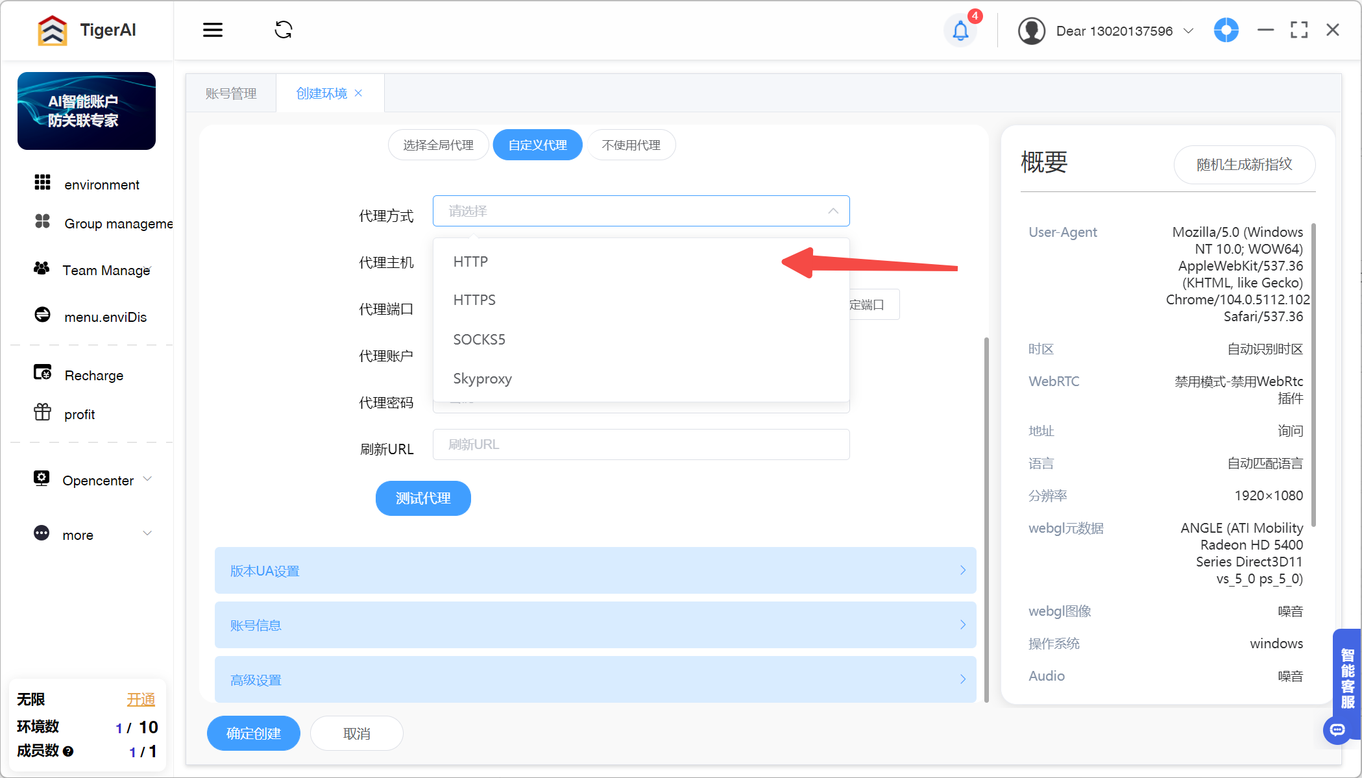Image resolution: width=1362 pixels, height=778 pixels.
Task: Click the refresh icon in header
Action: tap(284, 30)
